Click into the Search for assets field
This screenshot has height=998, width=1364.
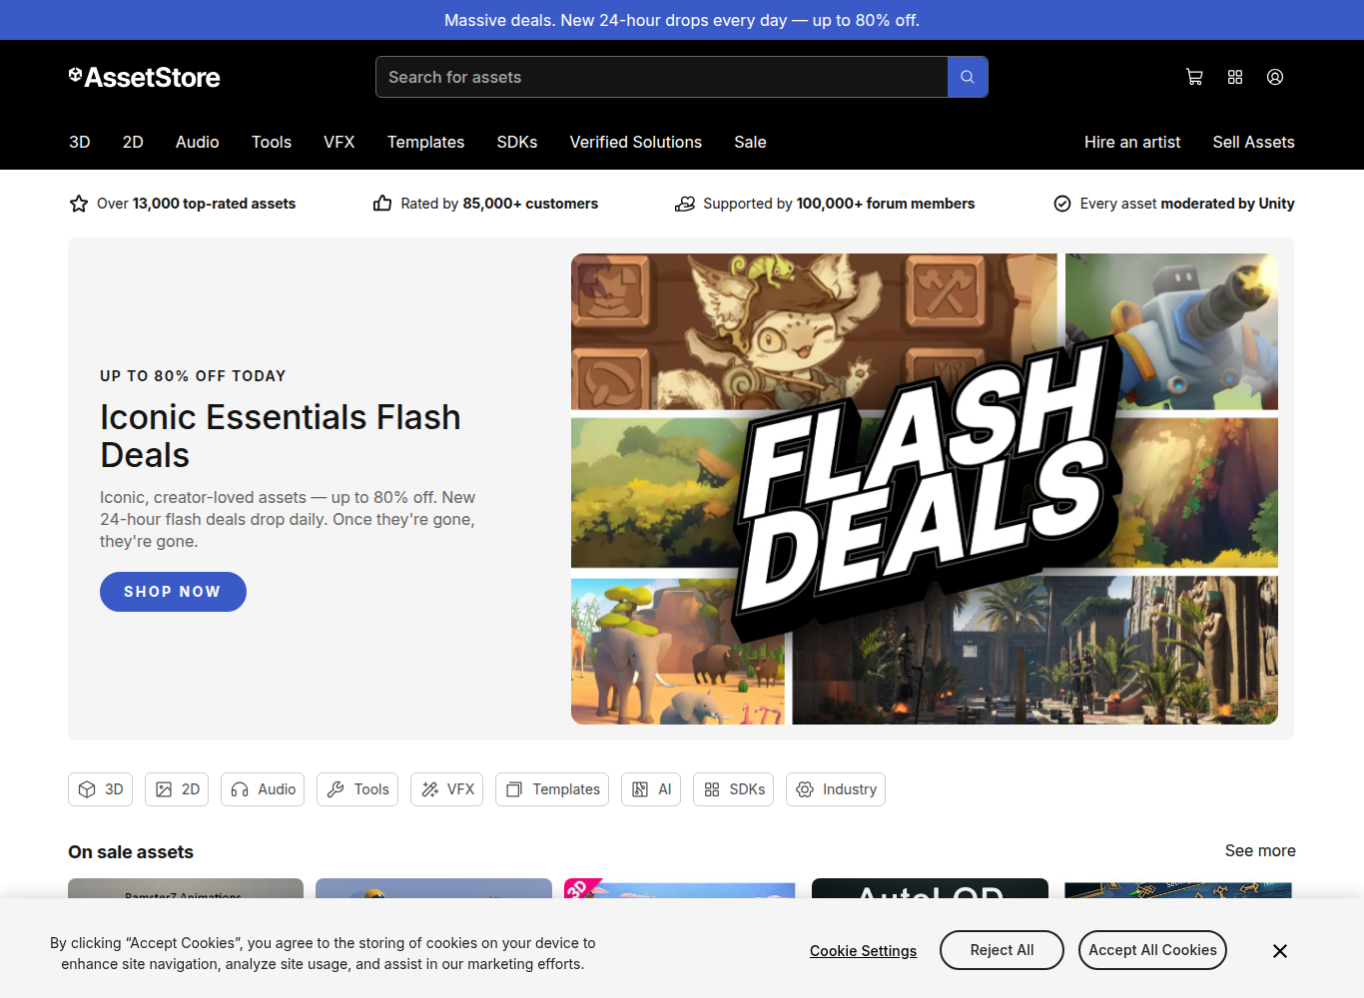[x=662, y=77]
